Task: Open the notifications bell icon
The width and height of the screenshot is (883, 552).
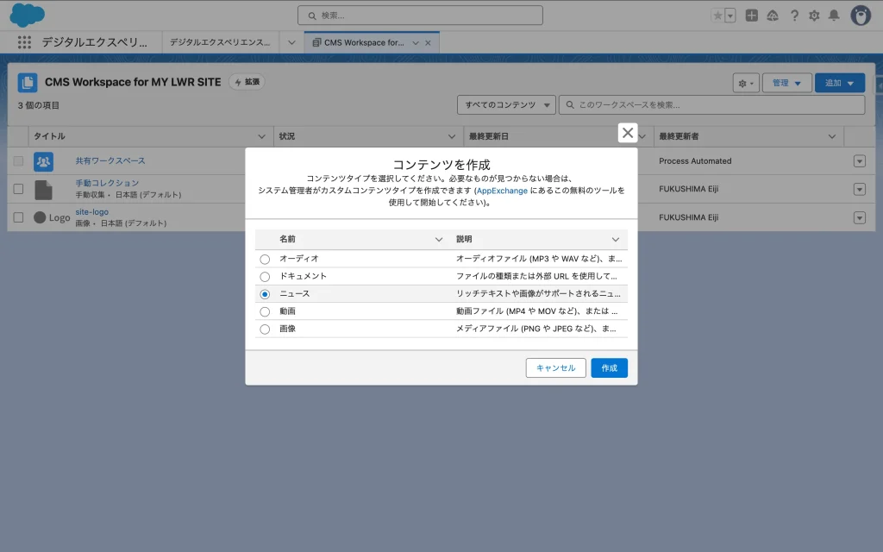Action: tap(834, 16)
